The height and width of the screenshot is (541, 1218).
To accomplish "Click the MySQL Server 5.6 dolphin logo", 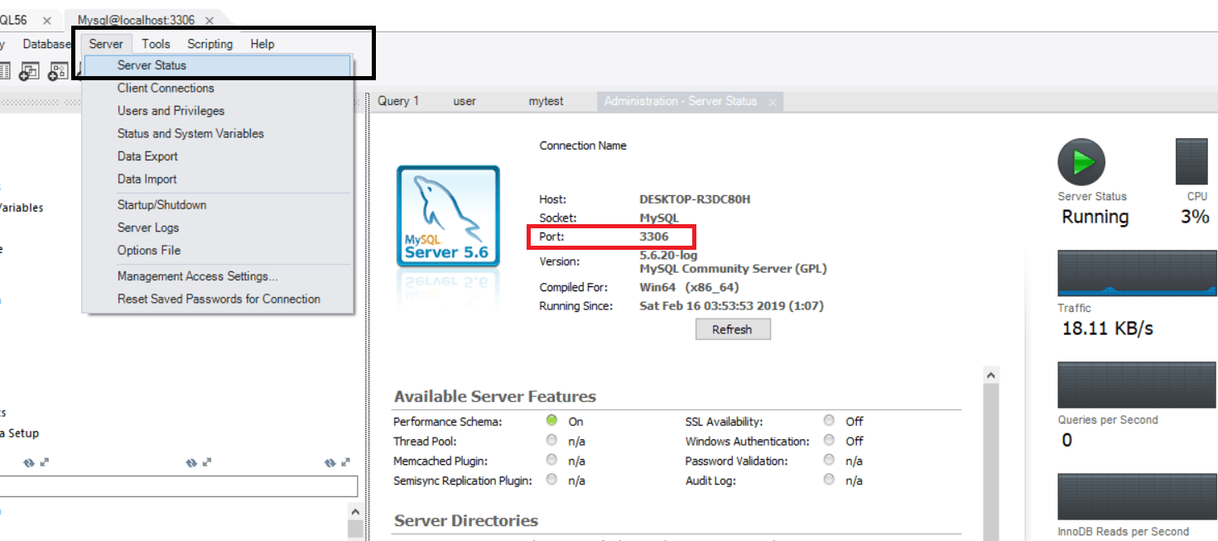I will [x=448, y=215].
